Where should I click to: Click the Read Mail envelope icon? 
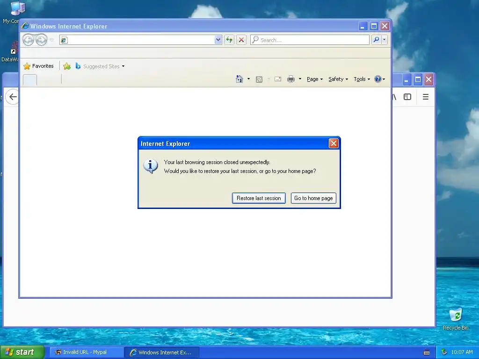tap(278, 79)
